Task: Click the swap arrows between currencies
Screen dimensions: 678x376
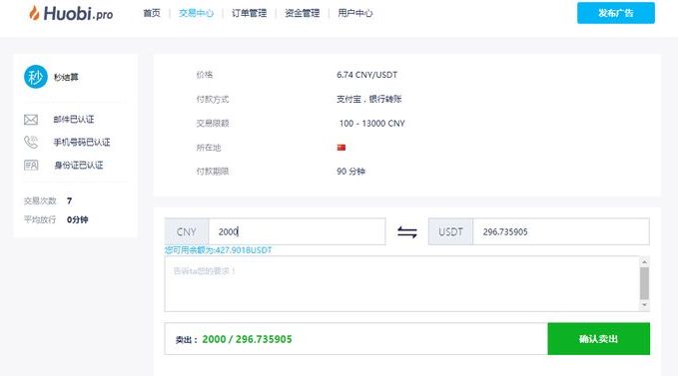Action: click(x=406, y=232)
